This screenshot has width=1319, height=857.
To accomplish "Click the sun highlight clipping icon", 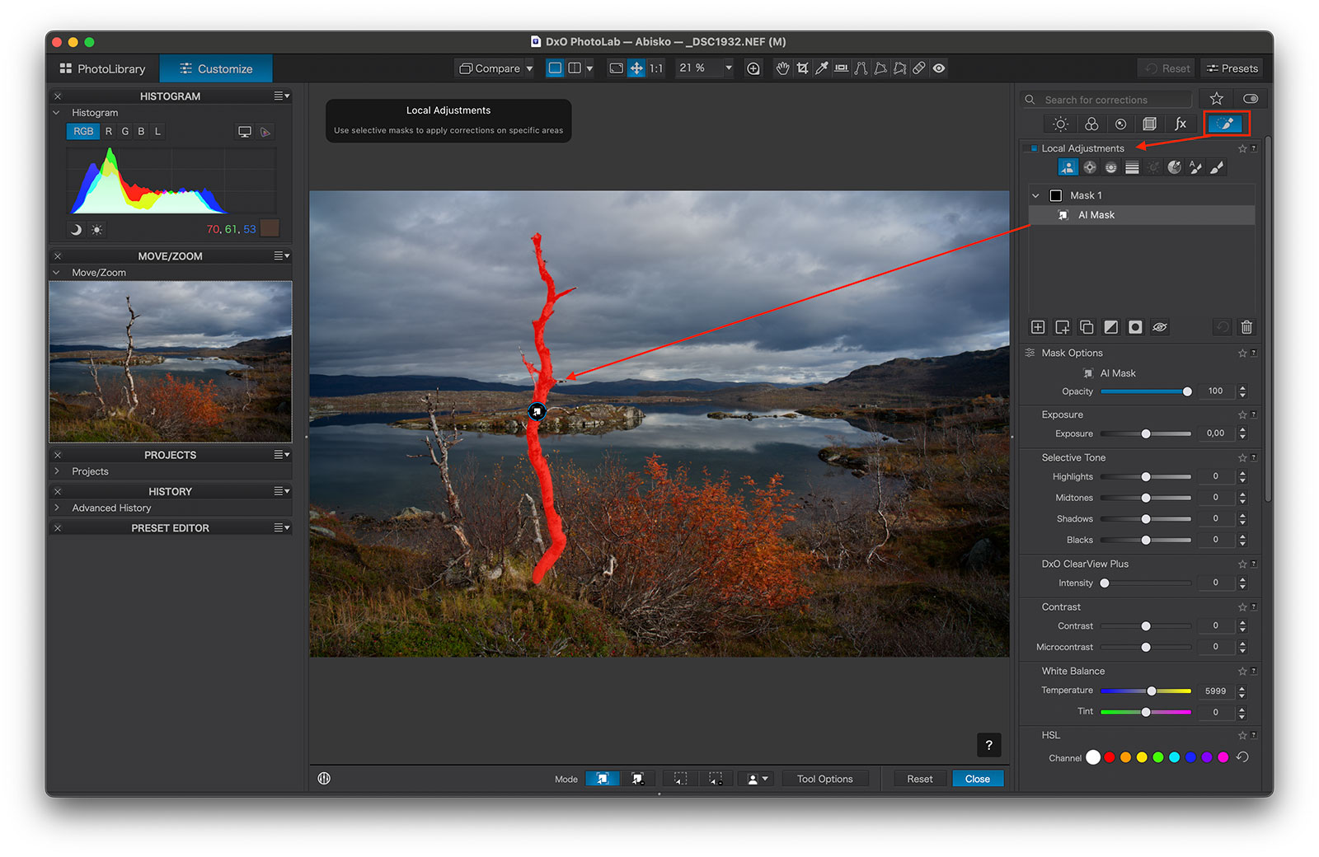I will coord(97,230).
